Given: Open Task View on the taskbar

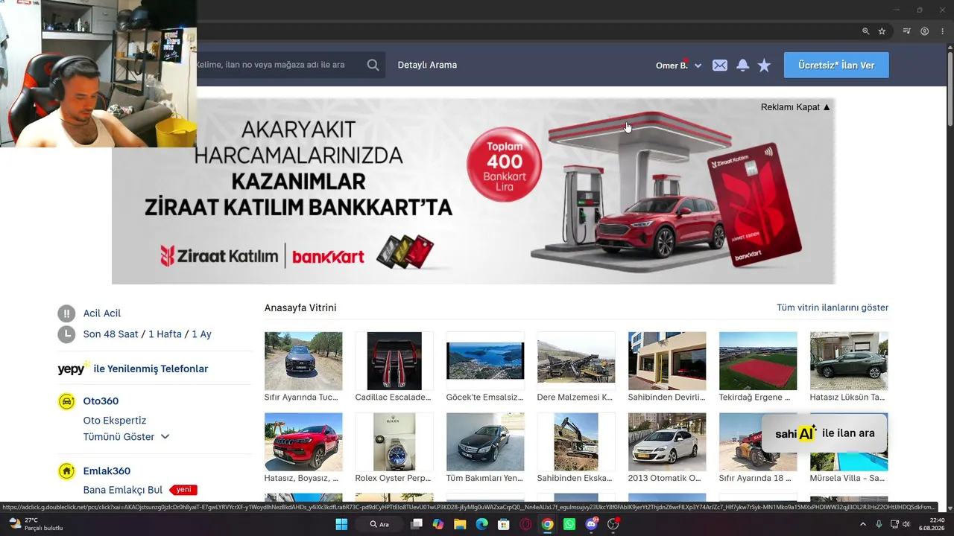Looking at the screenshot, I should click(417, 524).
